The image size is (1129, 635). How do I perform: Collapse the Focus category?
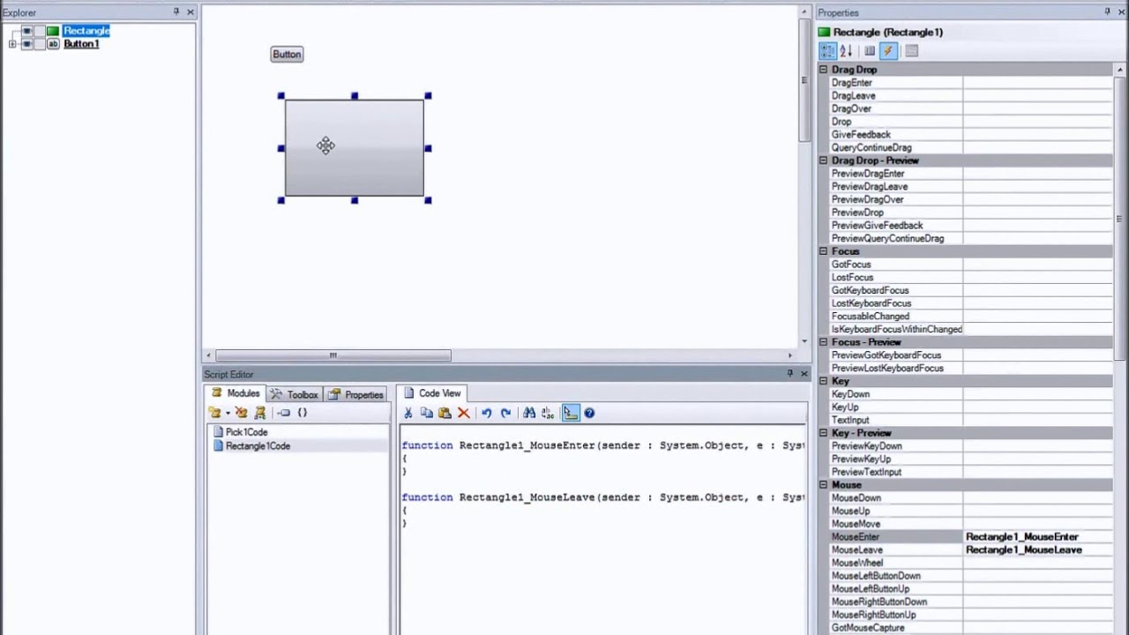pyautogui.click(x=823, y=251)
